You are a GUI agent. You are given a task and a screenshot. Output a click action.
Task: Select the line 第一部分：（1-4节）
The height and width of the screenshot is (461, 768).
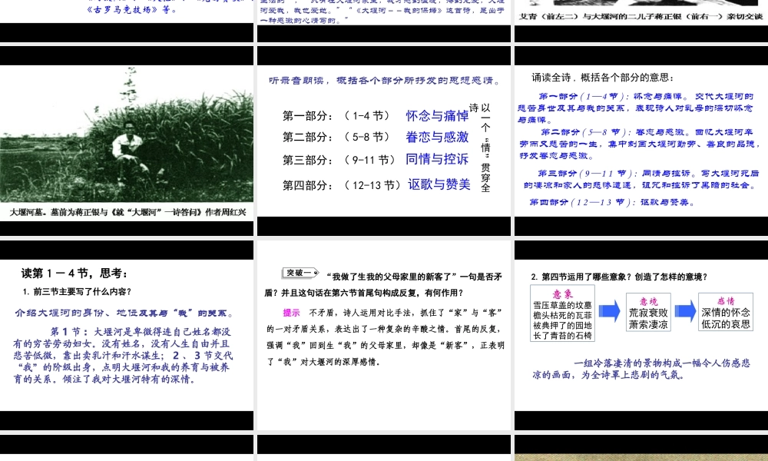[336, 115]
